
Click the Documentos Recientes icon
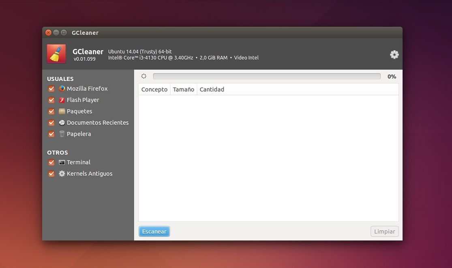62,122
